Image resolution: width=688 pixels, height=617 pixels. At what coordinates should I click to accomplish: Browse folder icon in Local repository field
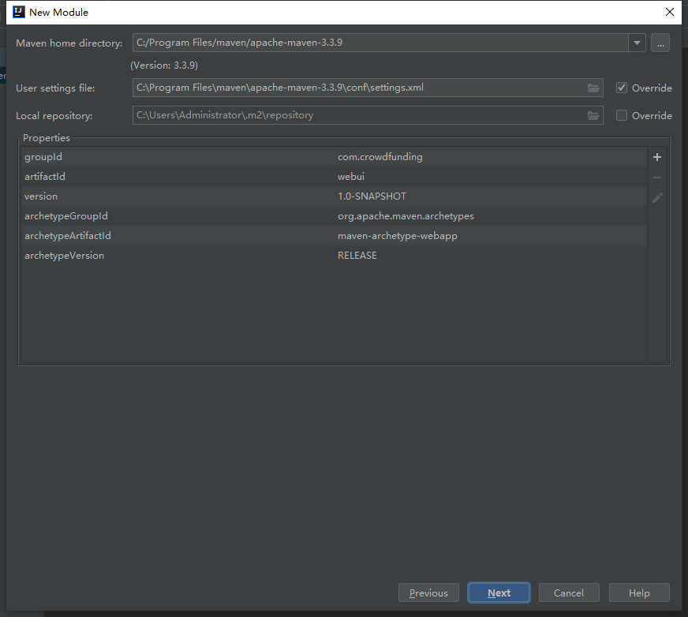[x=593, y=115]
